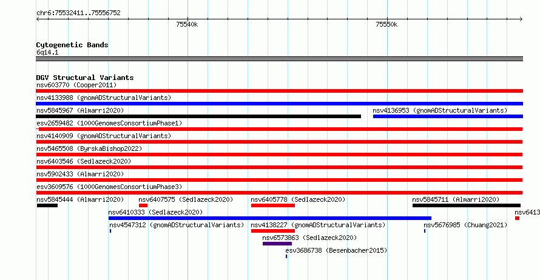Viewport: 540px width, 280px height.
Task: Open nsv4138227 (gnomADStructuralVariants) label
Action: point(318,225)
